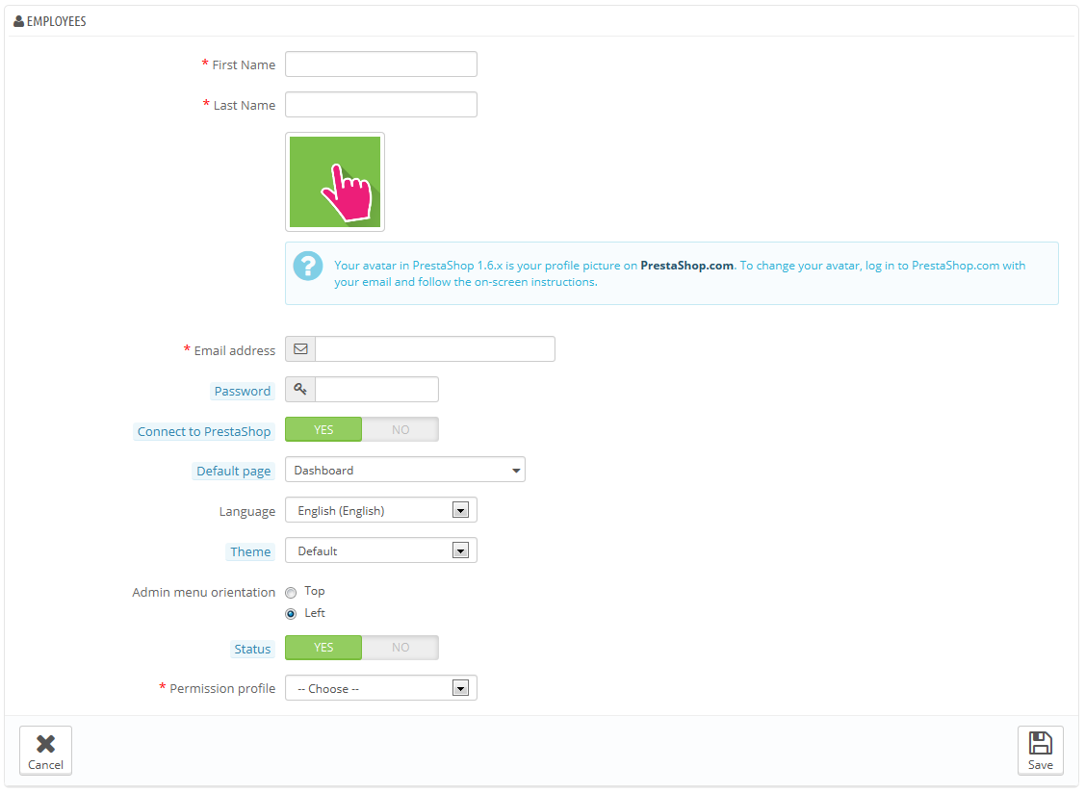Click the Theme help label

click(x=250, y=551)
